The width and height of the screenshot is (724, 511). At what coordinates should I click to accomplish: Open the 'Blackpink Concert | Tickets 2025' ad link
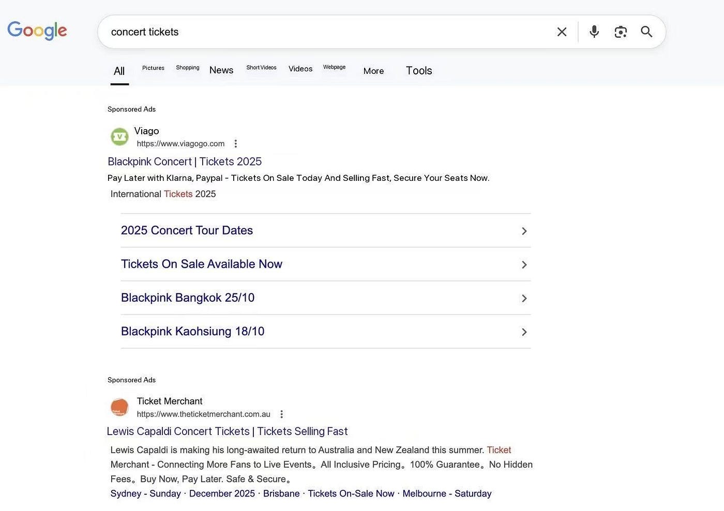[185, 162]
